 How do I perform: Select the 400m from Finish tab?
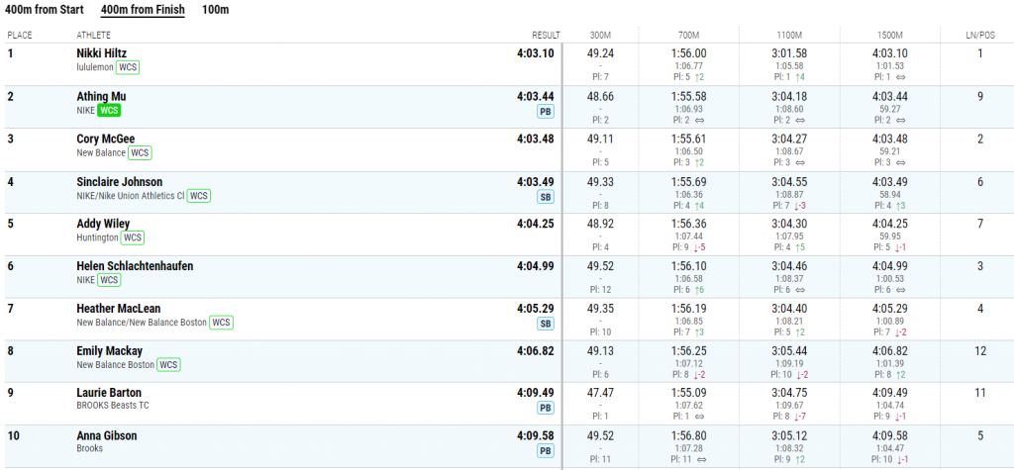pyautogui.click(x=143, y=10)
